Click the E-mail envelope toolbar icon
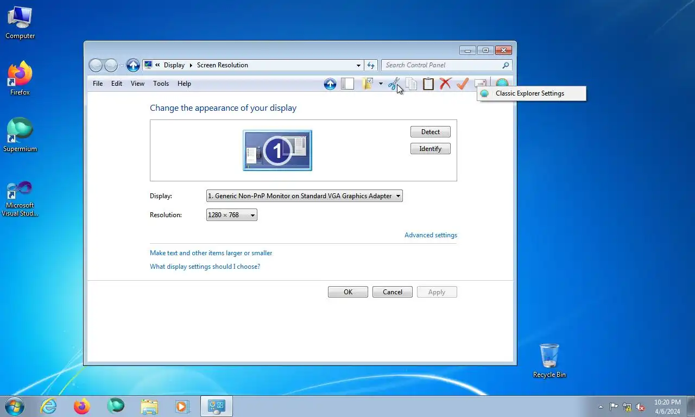Image resolution: width=695 pixels, height=417 pixels. pos(481,83)
